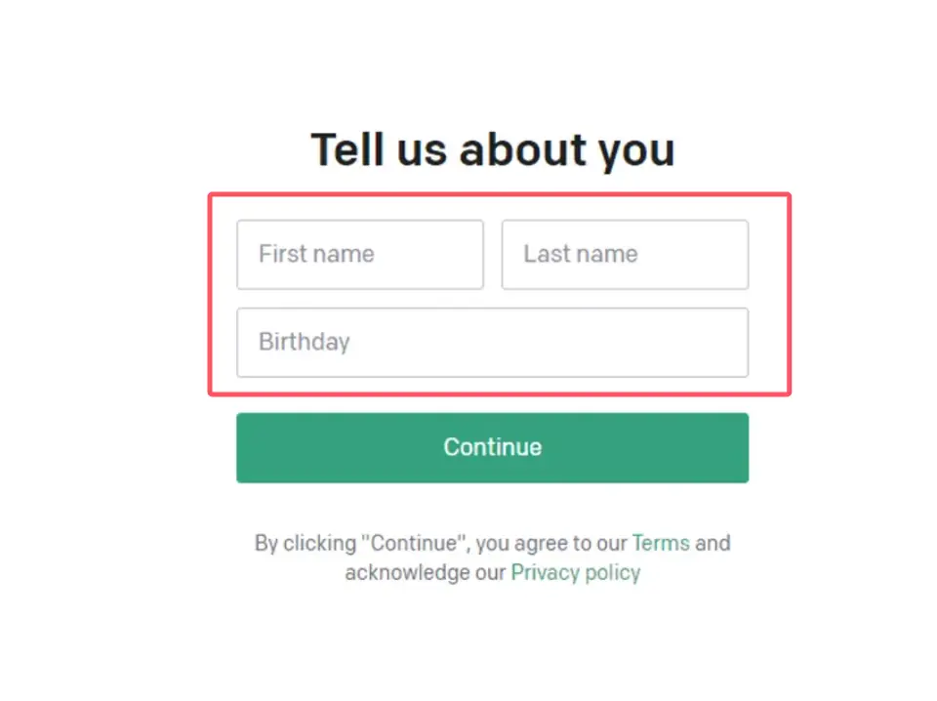Click the "First name" placeholder text

(x=316, y=255)
